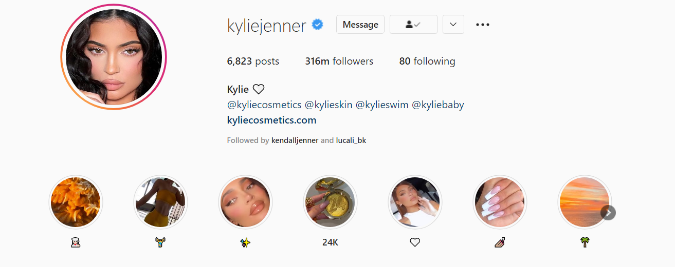Screen dimensions: 675x267
Task: Click the blue verified badge next to kyliejenner
Action: click(318, 25)
